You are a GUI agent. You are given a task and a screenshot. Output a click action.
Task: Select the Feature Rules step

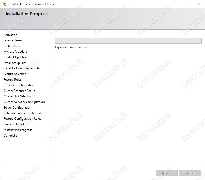[12, 80]
